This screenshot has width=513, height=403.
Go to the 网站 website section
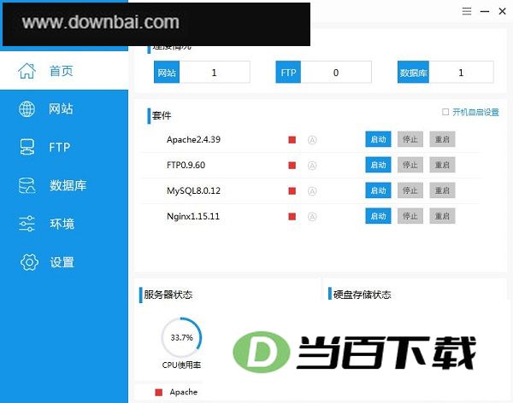click(x=64, y=108)
